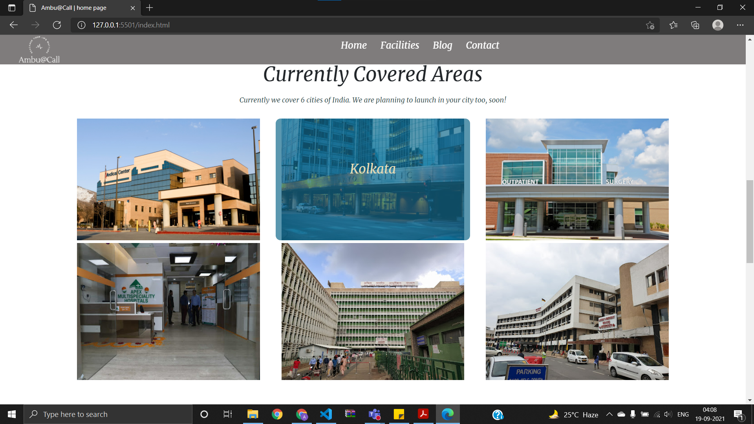Expand hidden system tray icons chevron

(x=609, y=414)
